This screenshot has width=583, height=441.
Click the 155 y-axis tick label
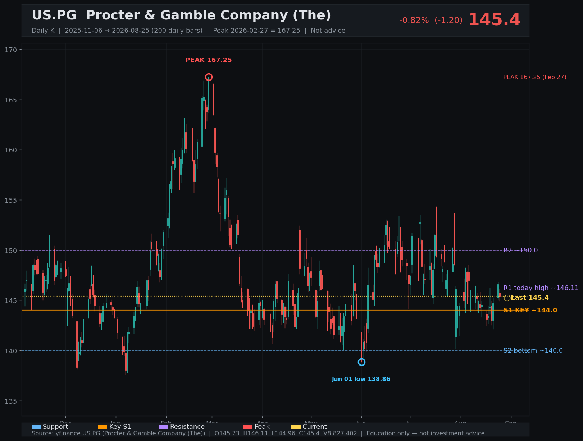(11, 200)
